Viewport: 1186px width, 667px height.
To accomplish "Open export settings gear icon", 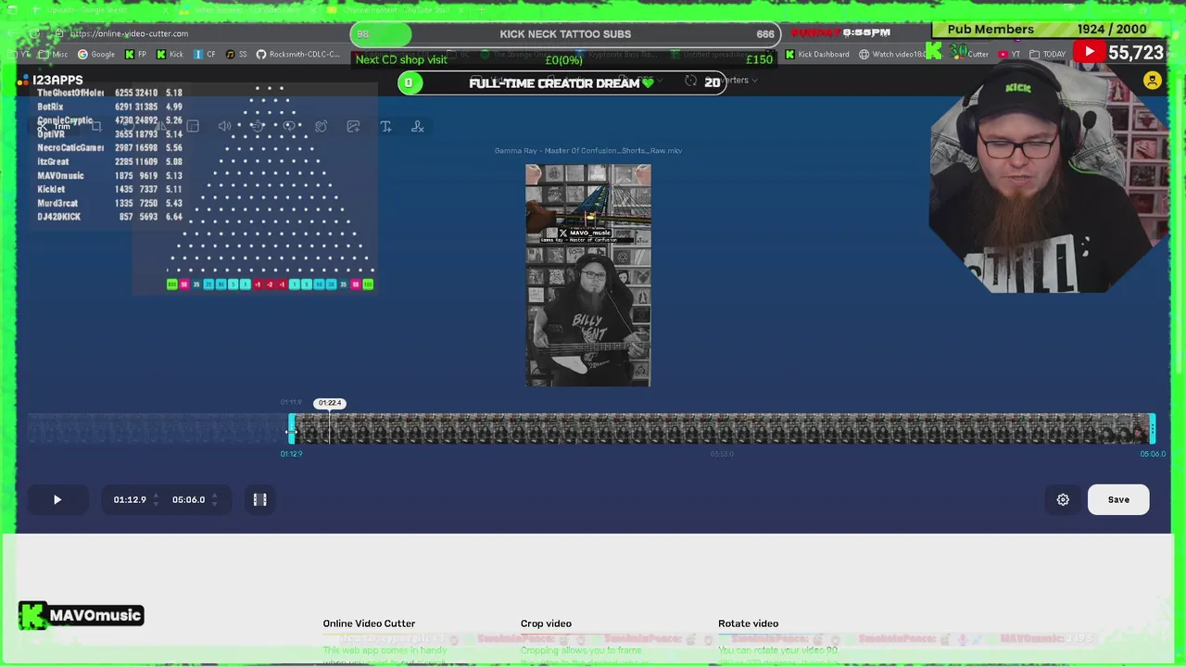I will pyautogui.click(x=1063, y=499).
